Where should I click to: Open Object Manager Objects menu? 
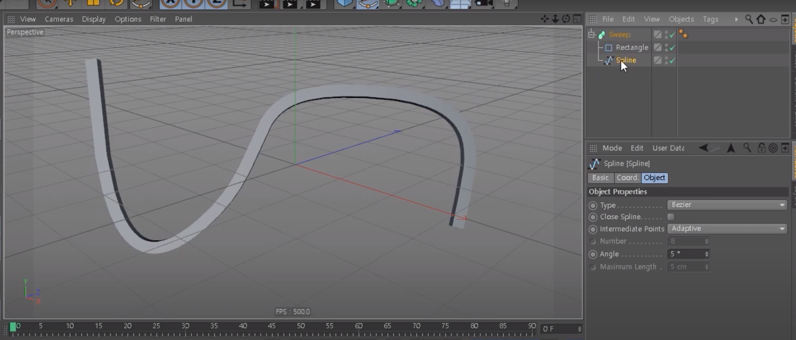681,19
